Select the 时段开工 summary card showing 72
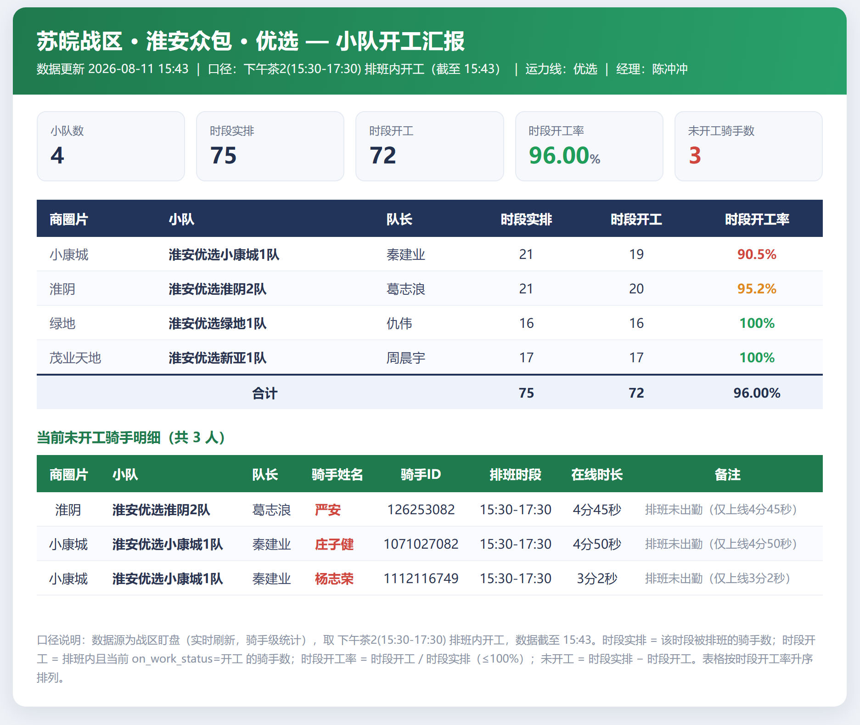 [x=429, y=146]
